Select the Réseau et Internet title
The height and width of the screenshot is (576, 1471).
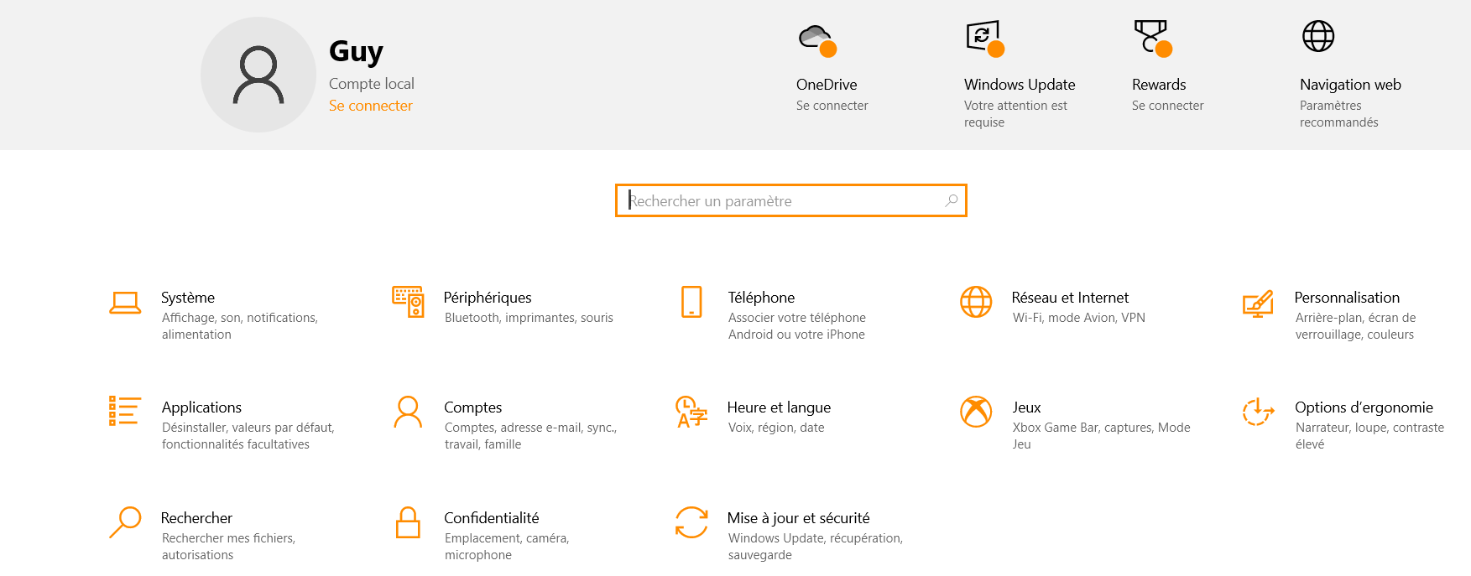tap(1070, 298)
